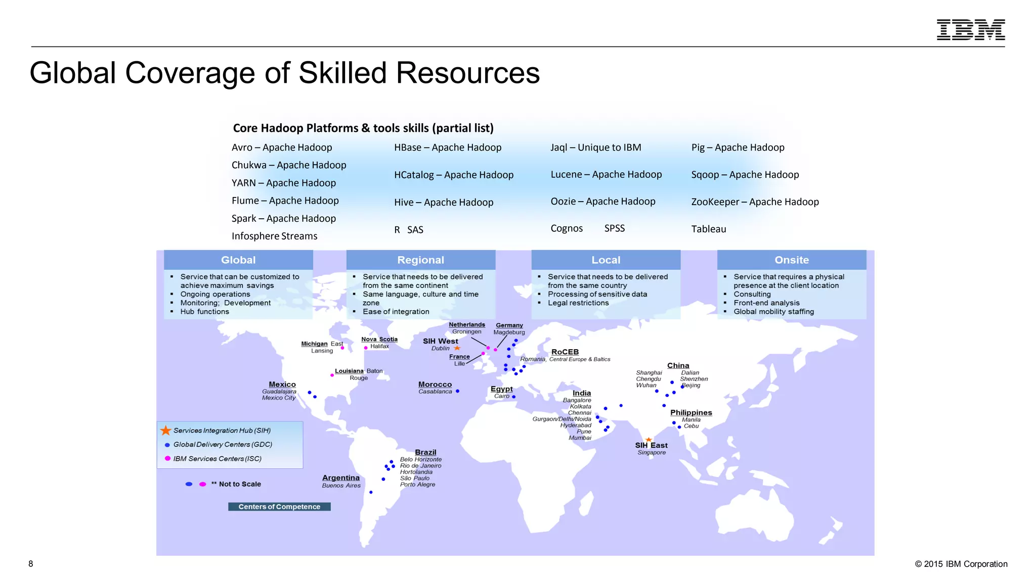Screen dimensions: 1036x582
Task: Click the Global header box
Action: [238, 260]
